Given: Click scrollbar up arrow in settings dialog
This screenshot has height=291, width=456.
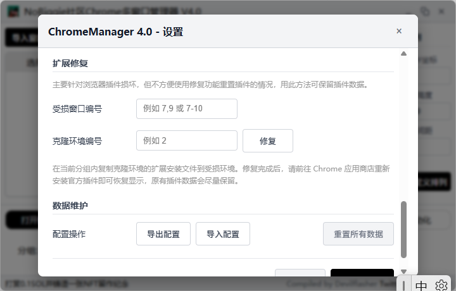Looking at the screenshot, I should click(x=403, y=53).
